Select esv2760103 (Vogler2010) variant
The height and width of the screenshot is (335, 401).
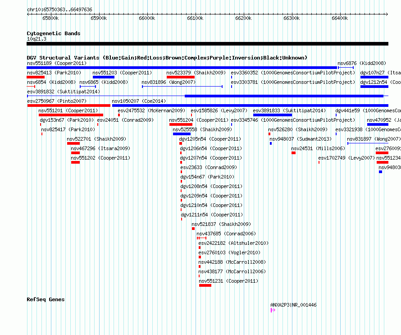(229, 252)
